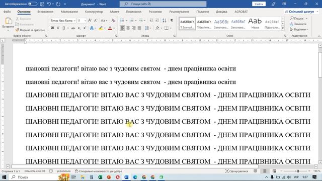Center the text
The image size is (322, 181).
tap(128, 28)
